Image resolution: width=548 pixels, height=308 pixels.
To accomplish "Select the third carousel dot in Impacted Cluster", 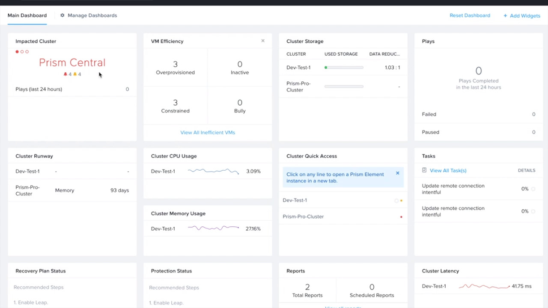I will [27, 52].
